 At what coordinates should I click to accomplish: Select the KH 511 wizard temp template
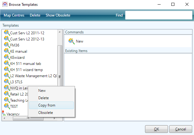[25, 69]
